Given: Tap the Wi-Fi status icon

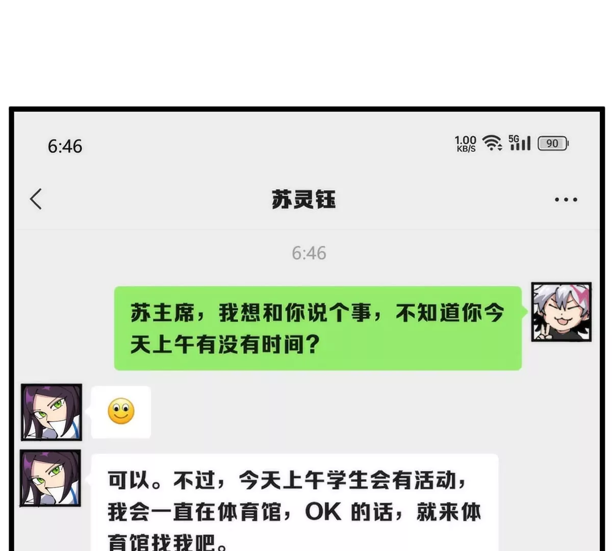Looking at the screenshot, I should [492, 143].
